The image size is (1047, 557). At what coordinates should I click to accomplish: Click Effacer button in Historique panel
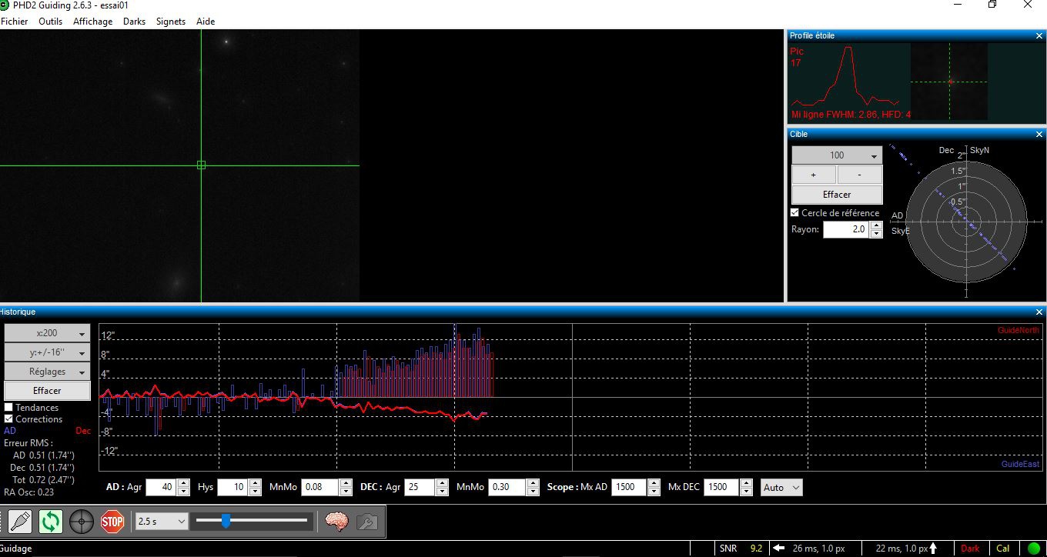[x=47, y=391]
